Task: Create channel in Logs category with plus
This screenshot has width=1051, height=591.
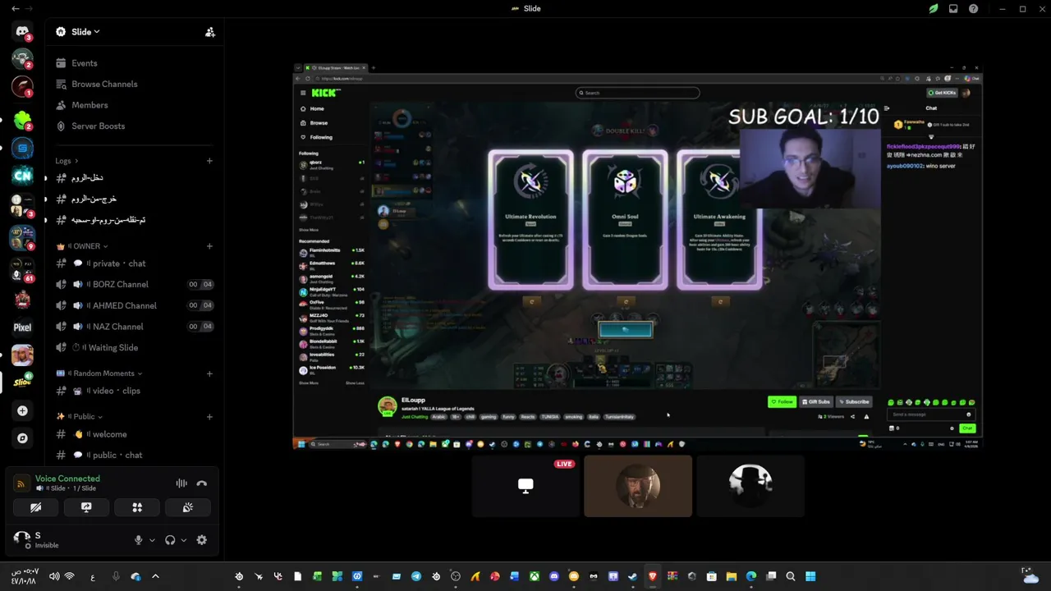Action: click(x=209, y=161)
